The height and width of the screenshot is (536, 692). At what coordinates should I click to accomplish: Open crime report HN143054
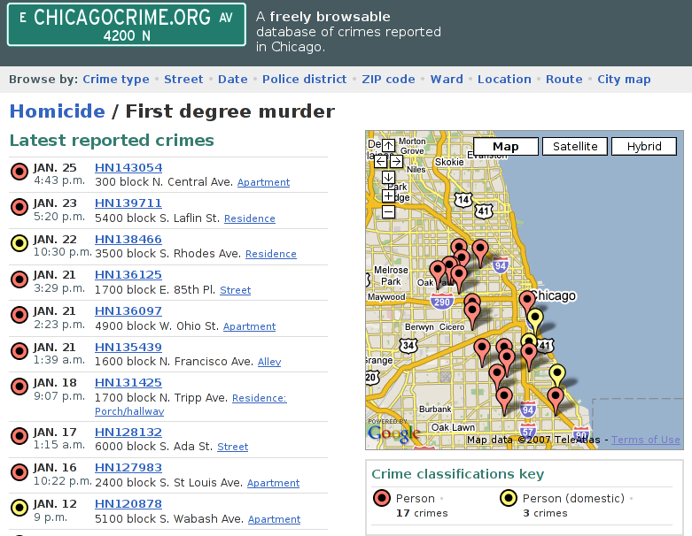[x=128, y=168]
